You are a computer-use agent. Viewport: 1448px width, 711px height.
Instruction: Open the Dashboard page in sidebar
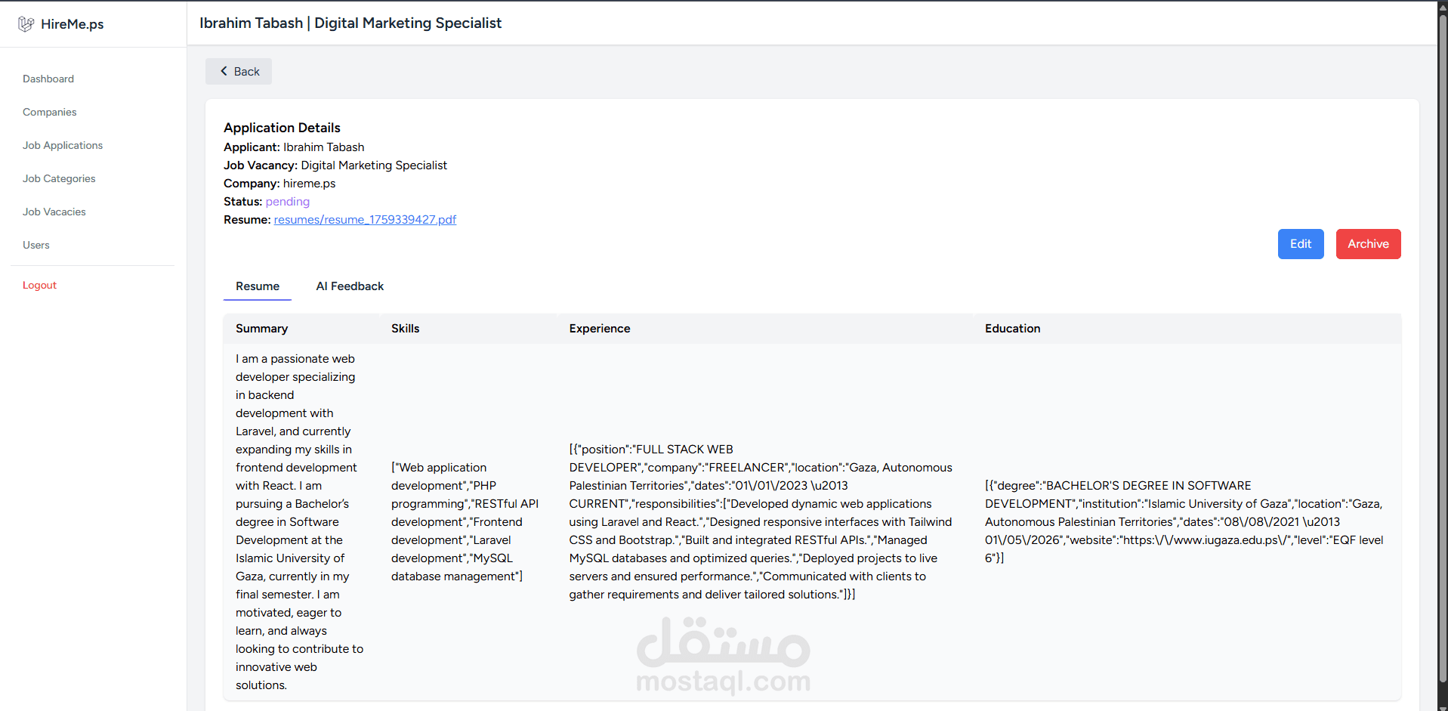click(x=48, y=79)
